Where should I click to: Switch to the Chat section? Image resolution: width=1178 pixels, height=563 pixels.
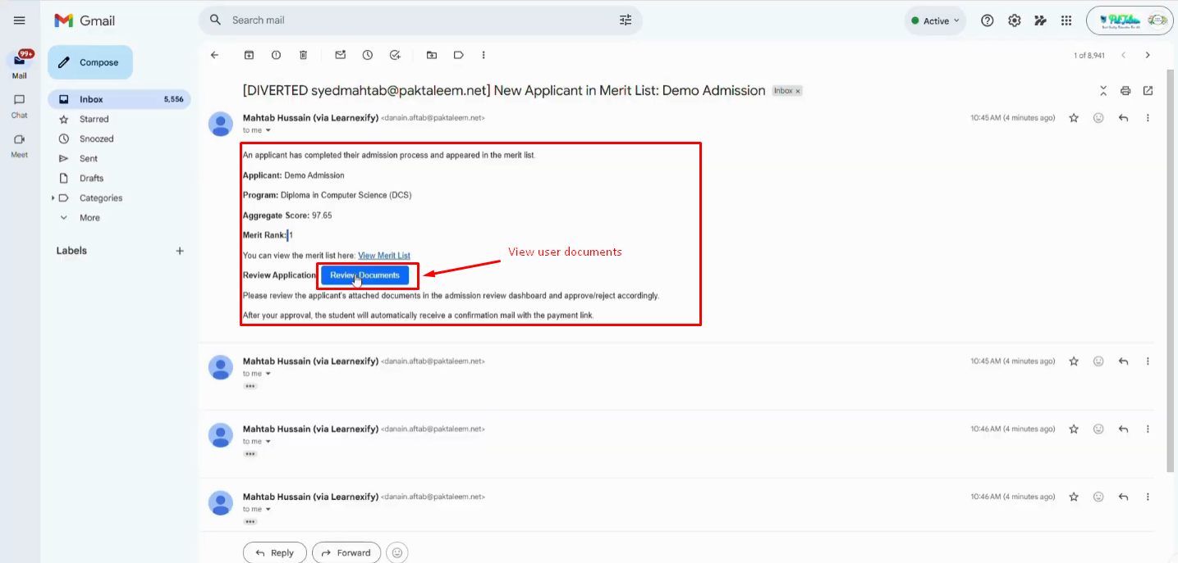pyautogui.click(x=20, y=106)
